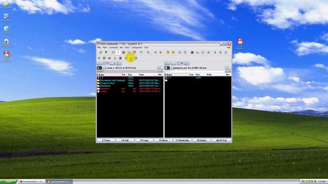Select the Total Commander icon to the right of the window
Image resolution: width=328 pixels, height=184 pixels.
coord(240,44)
